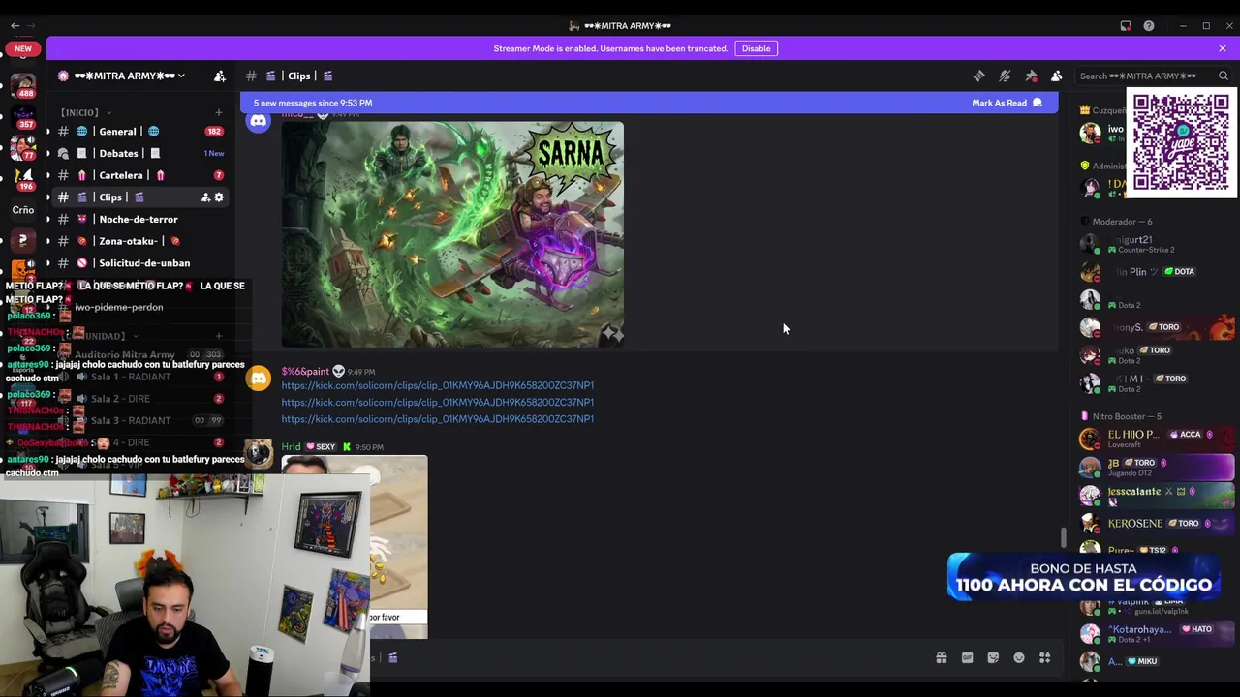The width and height of the screenshot is (1240, 697).
Task: Join Sala 3 - RADIANT voice channel
Action: tap(139, 420)
